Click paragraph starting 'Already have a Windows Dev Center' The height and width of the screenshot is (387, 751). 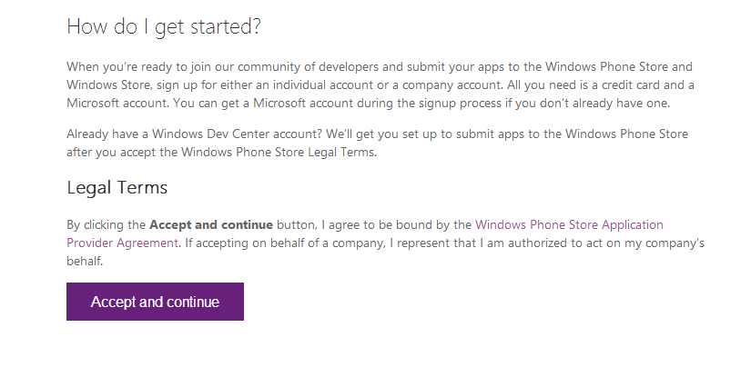(x=378, y=143)
